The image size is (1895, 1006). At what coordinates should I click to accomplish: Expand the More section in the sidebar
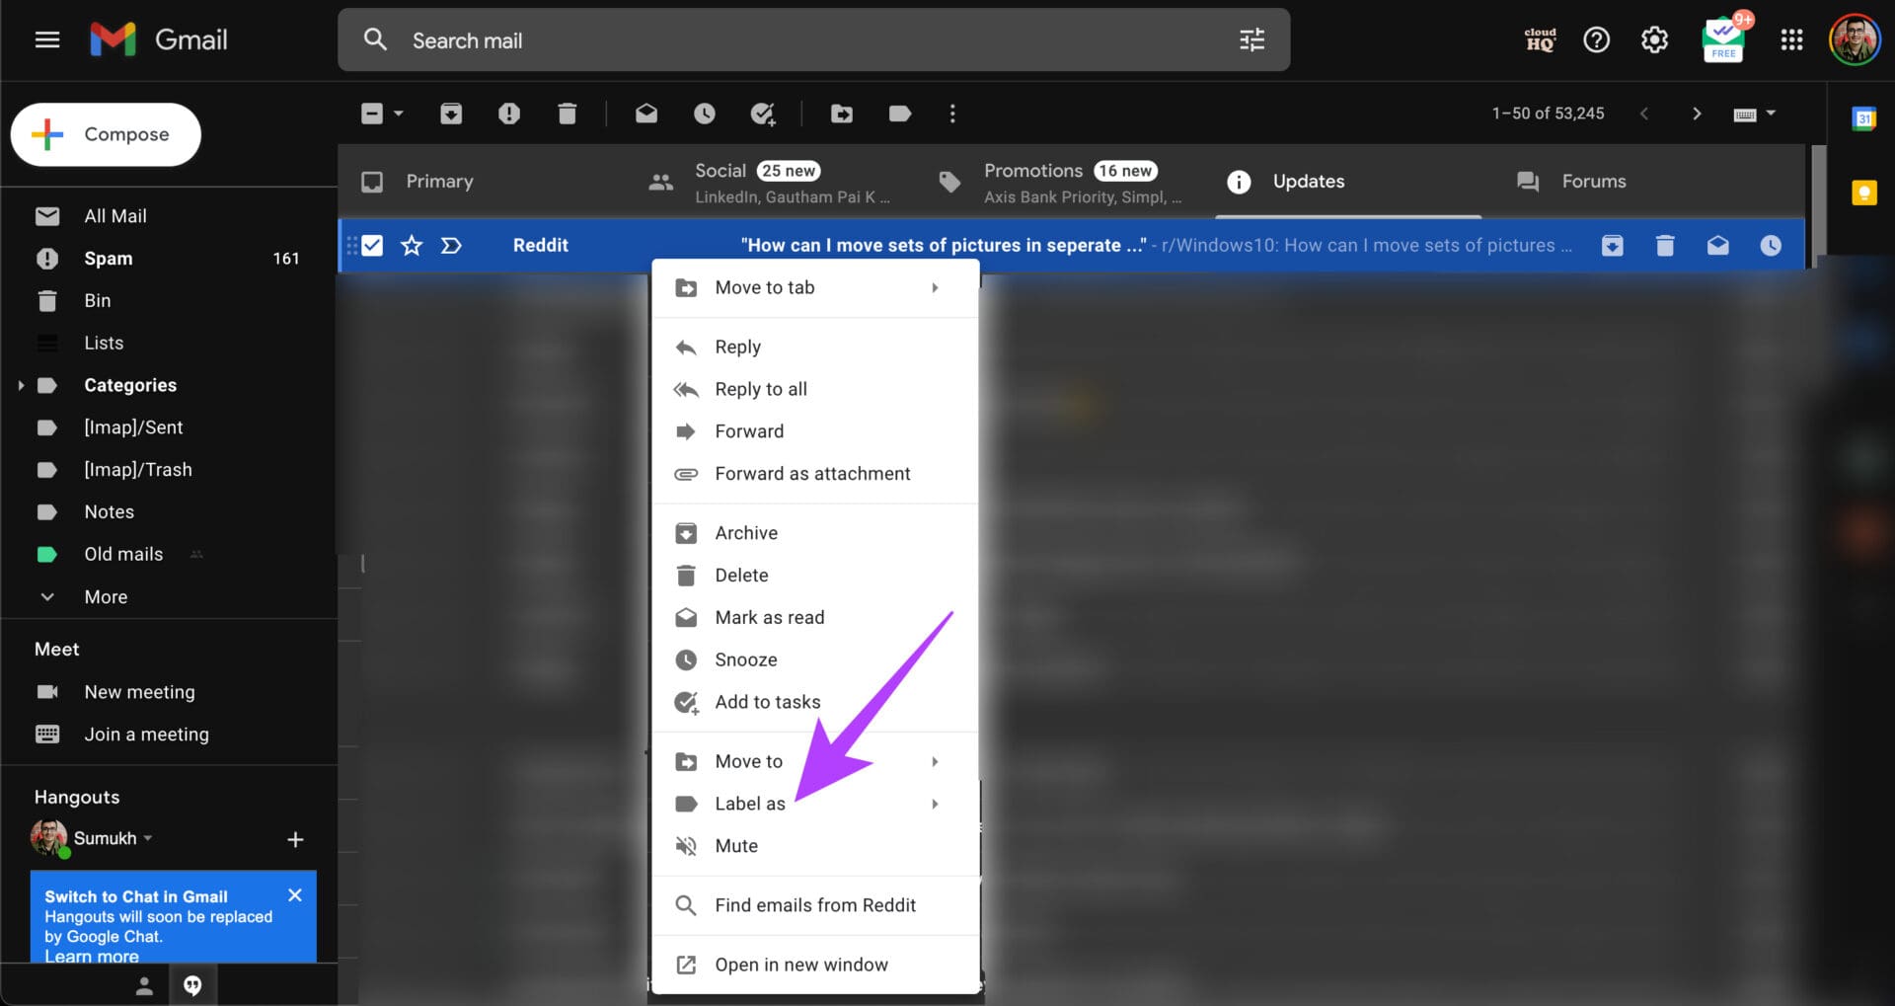[106, 597]
